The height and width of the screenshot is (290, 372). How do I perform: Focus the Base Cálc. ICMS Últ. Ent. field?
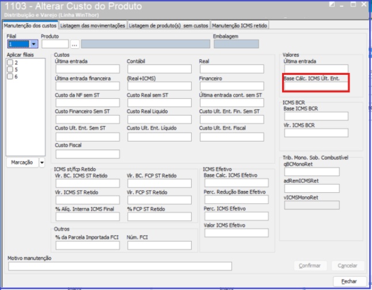tap(316, 86)
